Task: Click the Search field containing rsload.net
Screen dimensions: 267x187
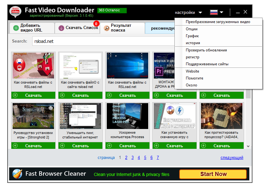Action: 104,41
